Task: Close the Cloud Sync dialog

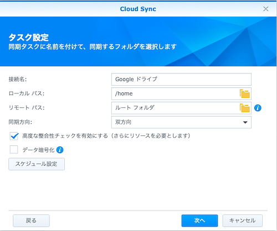Action: (266, 9)
